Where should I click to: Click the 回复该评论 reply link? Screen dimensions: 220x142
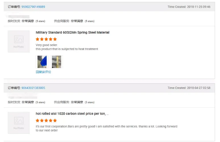(43, 72)
